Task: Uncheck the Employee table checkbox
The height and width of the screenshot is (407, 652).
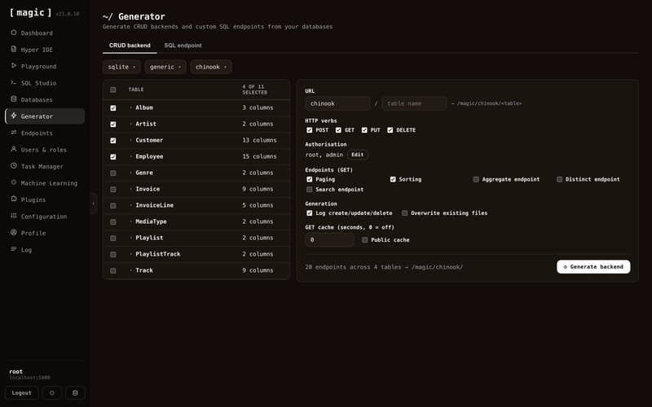Action: pyautogui.click(x=113, y=156)
